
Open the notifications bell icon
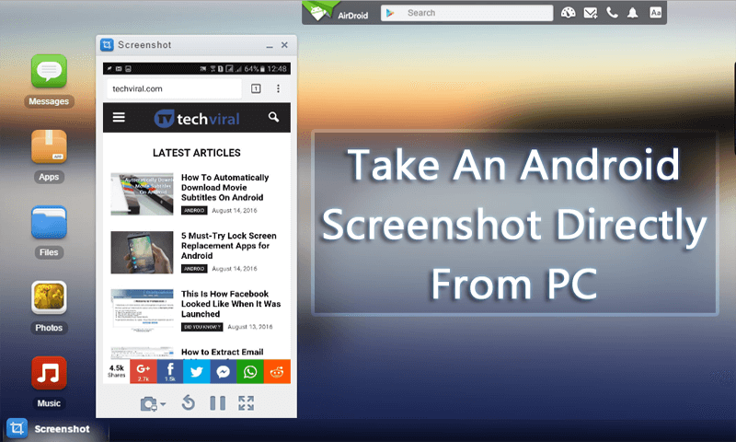pyautogui.click(x=633, y=13)
